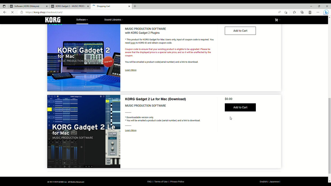This screenshot has height=186, width=331.
Task: Stop page loading with X button
Action: pyautogui.click(x=12, y=12)
